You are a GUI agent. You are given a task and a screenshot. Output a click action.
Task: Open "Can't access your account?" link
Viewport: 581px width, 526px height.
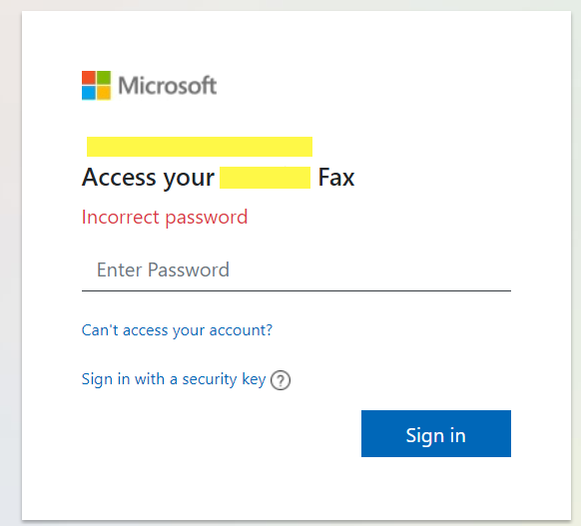click(177, 330)
